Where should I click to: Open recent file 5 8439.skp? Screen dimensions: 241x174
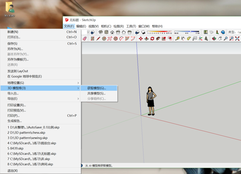pyautogui.click(x=40, y=148)
